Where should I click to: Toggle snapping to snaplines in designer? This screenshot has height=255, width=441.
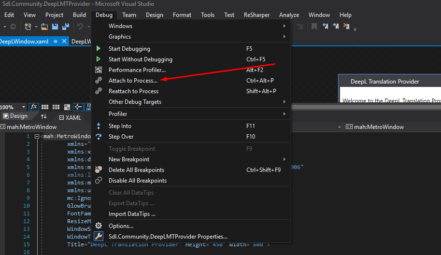coord(78,107)
